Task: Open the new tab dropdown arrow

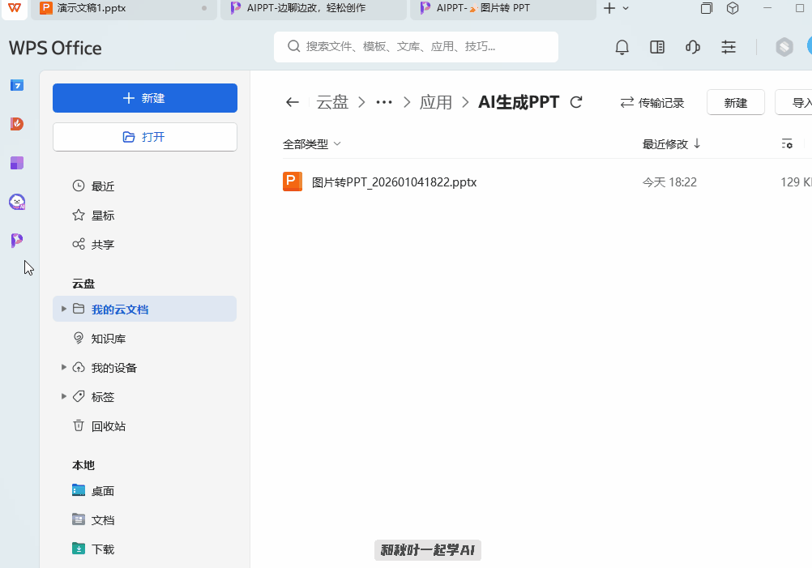Action: click(x=625, y=9)
